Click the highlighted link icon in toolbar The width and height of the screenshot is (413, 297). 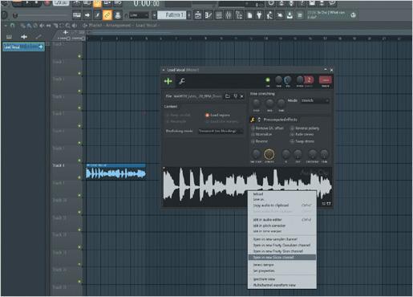click(107, 15)
